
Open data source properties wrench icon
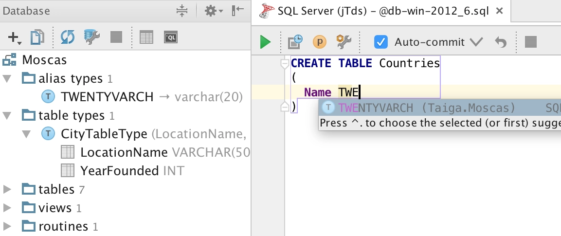point(91,37)
